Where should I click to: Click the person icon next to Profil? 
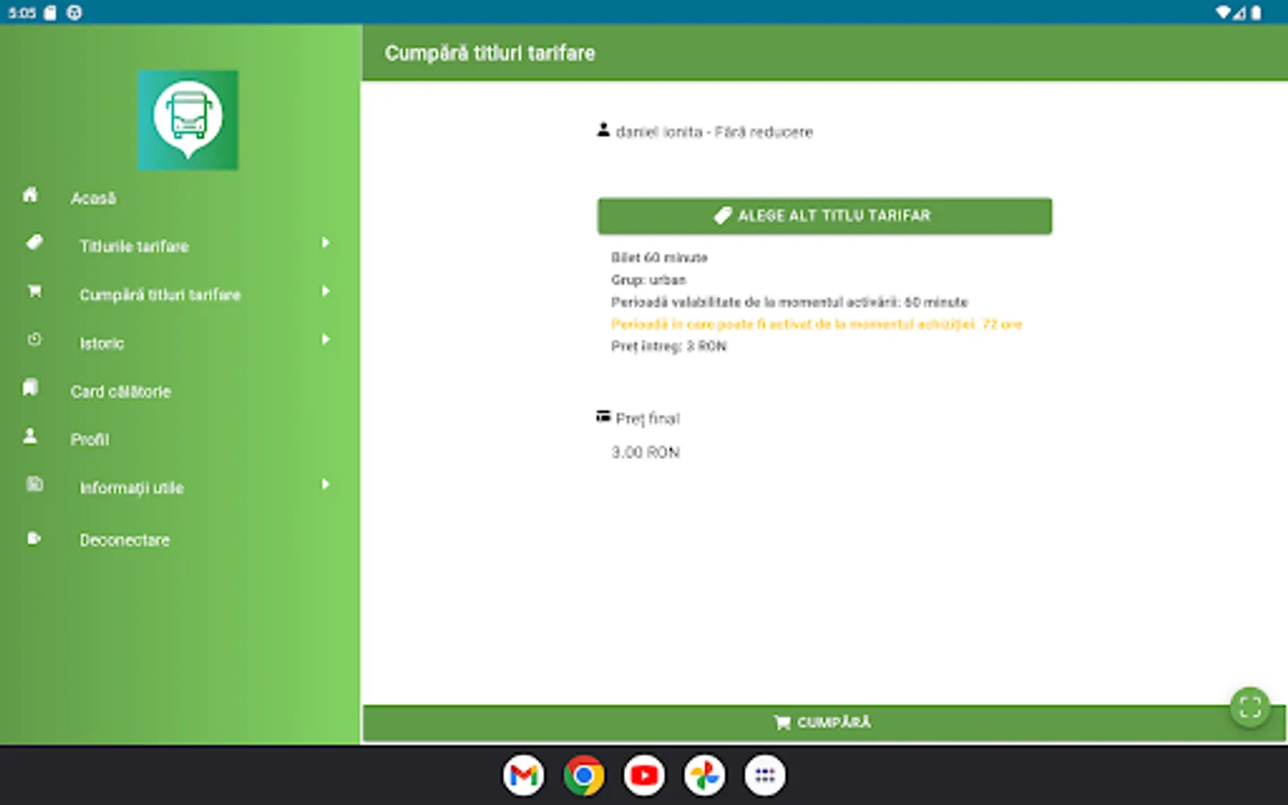(30, 436)
